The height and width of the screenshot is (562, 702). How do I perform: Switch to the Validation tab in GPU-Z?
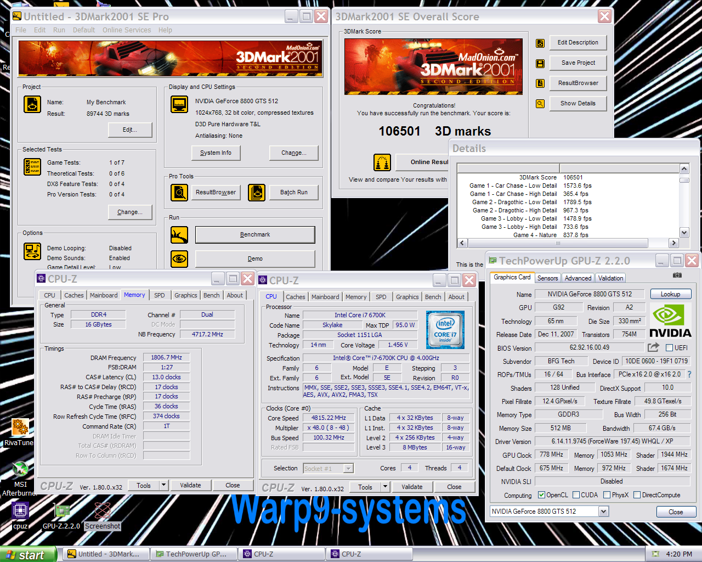point(610,278)
